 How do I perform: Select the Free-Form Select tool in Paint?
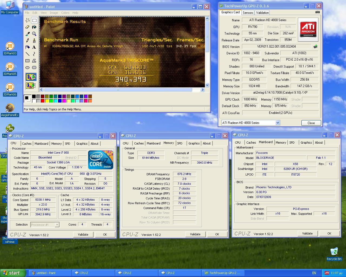coord(28,20)
